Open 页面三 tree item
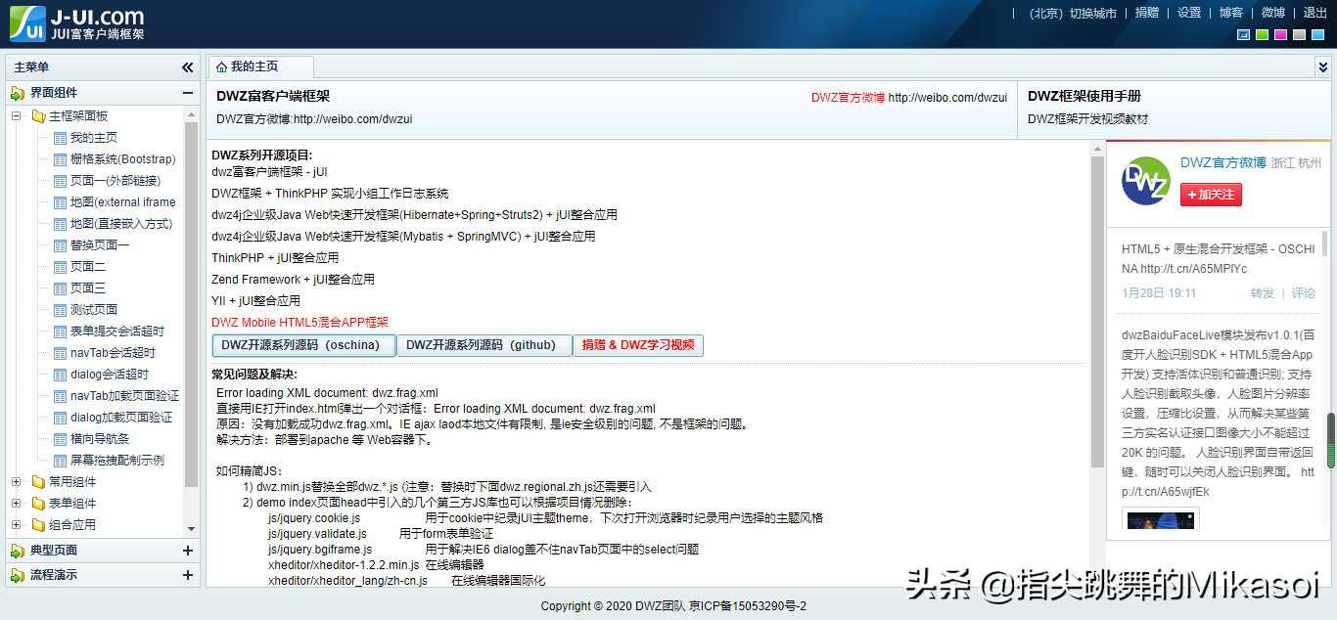The image size is (1337, 620). click(88, 288)
